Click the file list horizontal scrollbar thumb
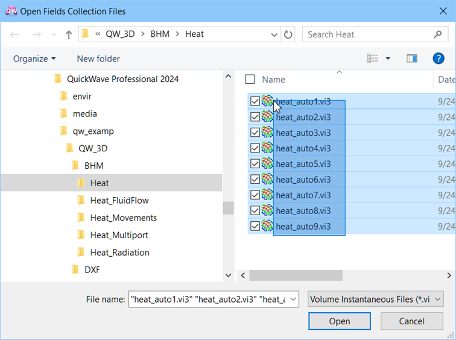The image size is (456, 340). coord(296,275)
